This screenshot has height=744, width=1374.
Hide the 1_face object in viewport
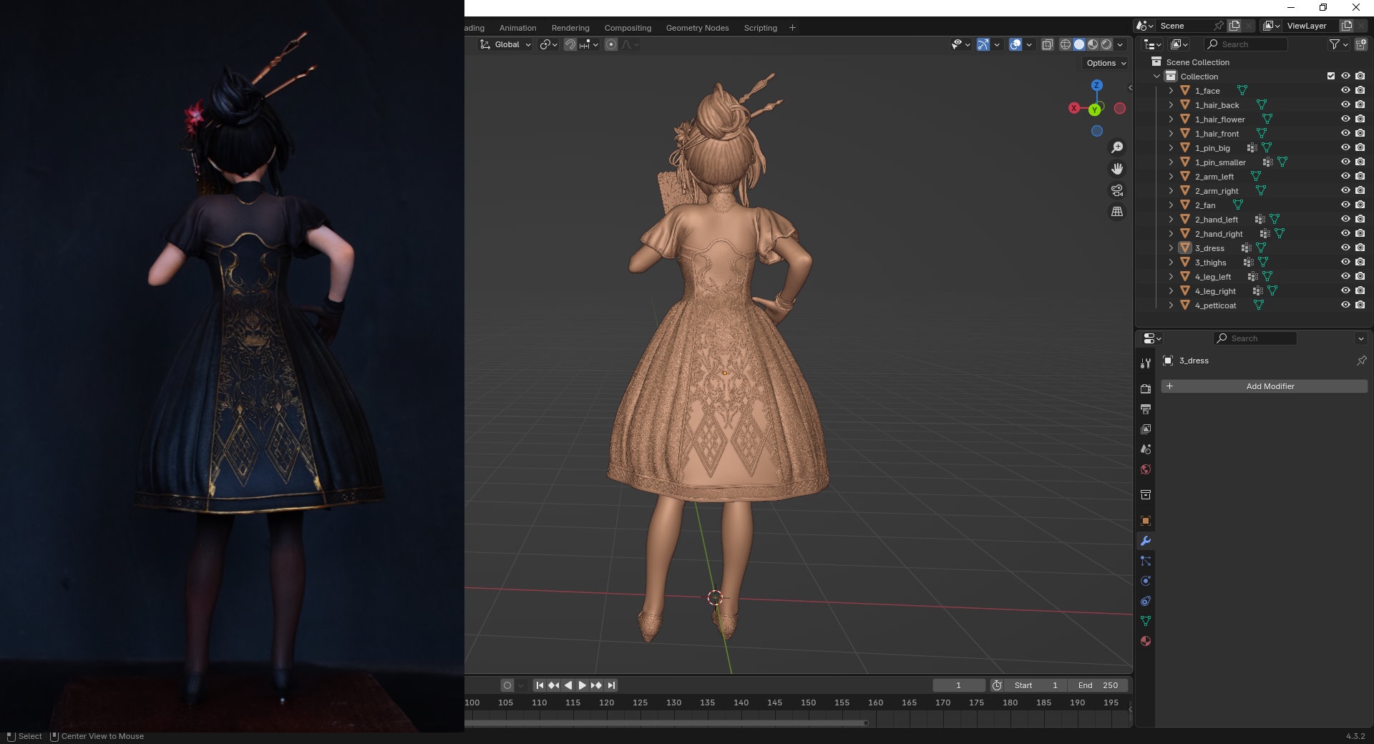click(1345, 90)
